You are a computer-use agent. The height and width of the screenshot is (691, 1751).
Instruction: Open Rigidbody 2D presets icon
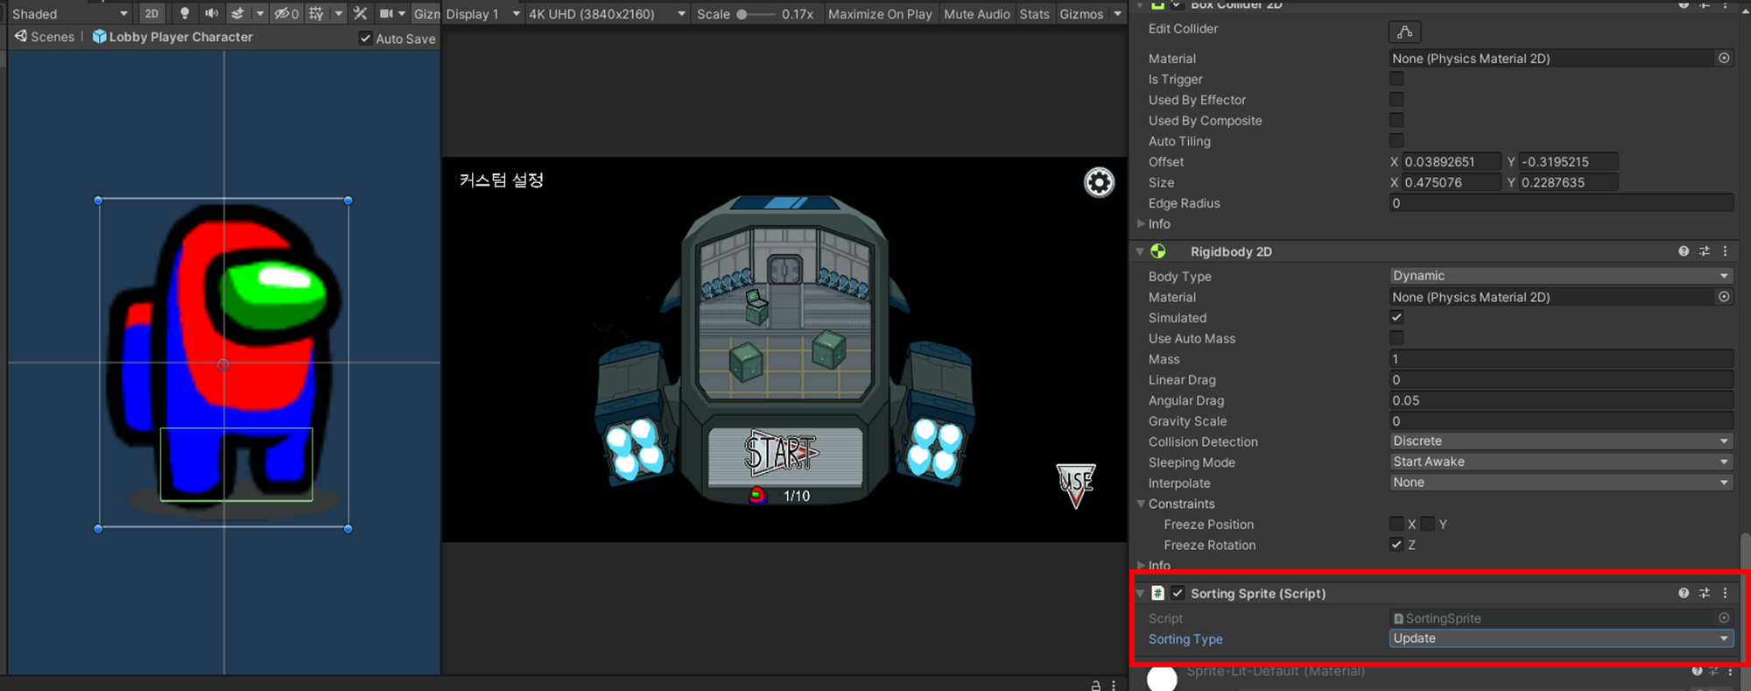(x=1705, y=251)
